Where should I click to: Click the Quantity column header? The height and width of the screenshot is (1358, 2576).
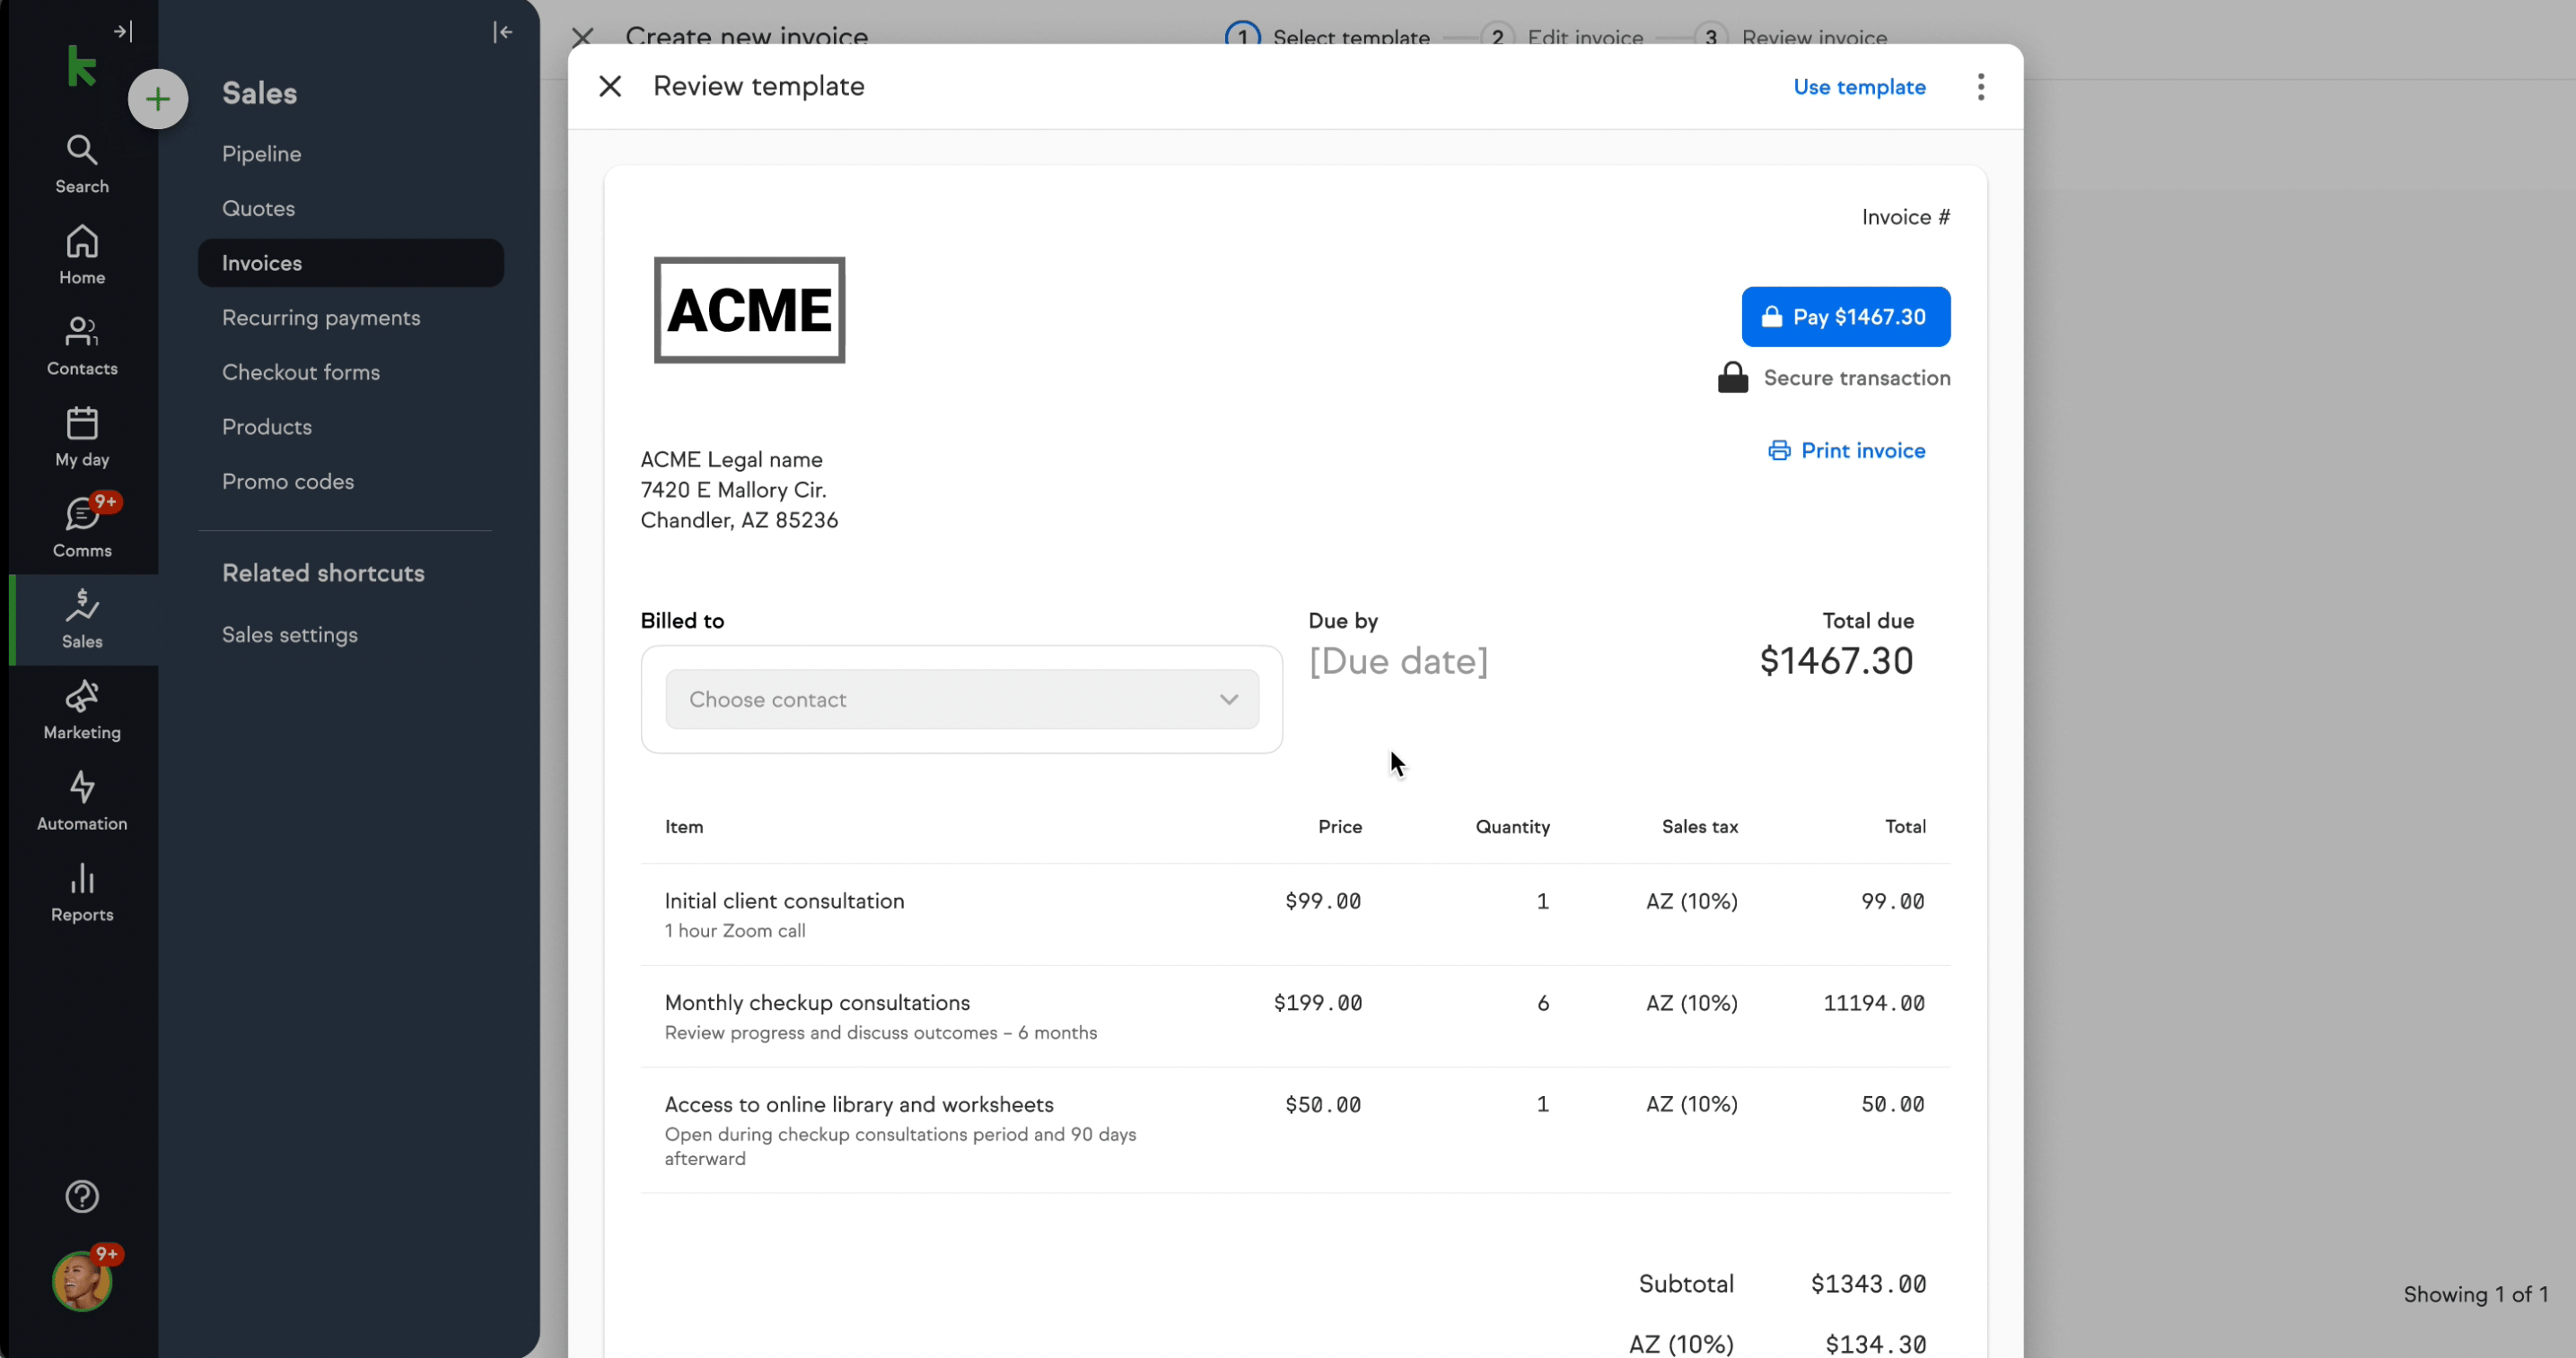point(1512,827)
